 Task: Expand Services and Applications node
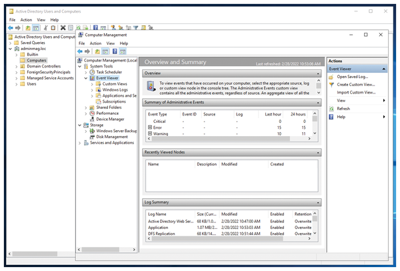[80, 143]
